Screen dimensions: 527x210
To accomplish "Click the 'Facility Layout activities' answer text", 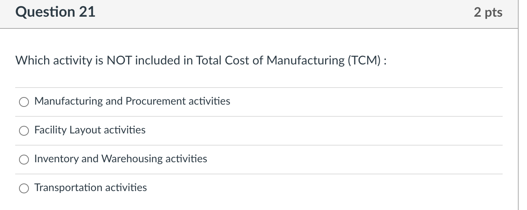I will 90,130.
